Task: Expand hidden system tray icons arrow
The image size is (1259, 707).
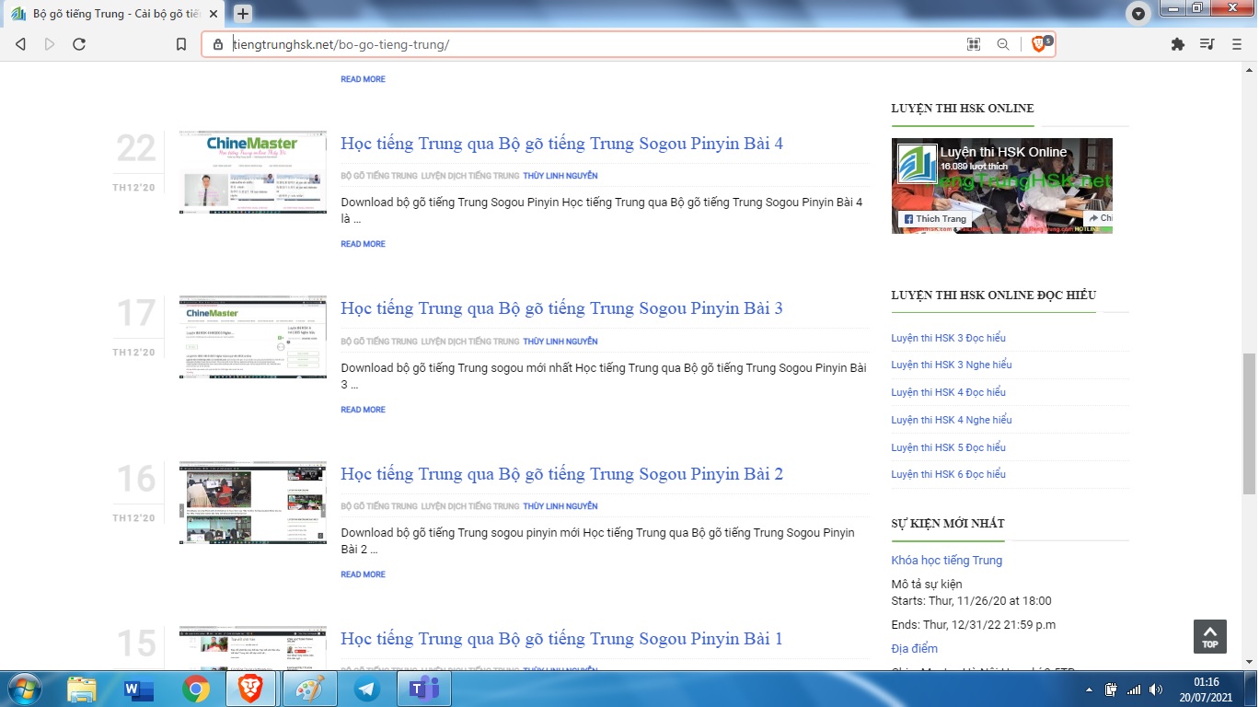Action: [x=1090, y=690]
